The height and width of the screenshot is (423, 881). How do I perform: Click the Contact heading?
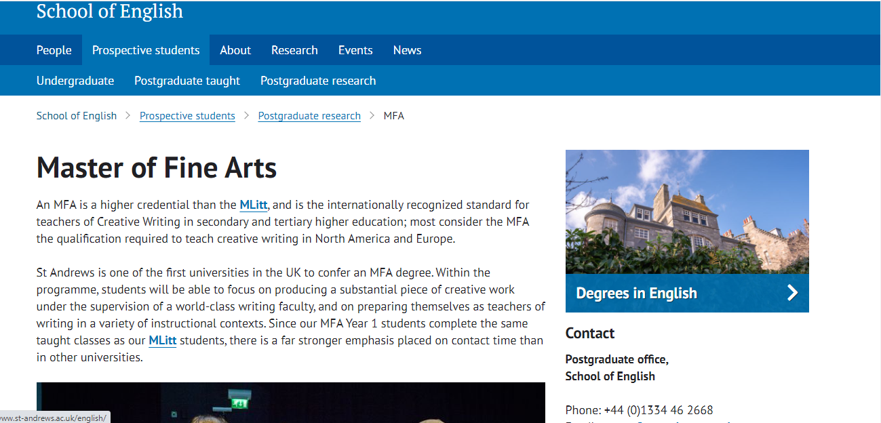point(590,333)
